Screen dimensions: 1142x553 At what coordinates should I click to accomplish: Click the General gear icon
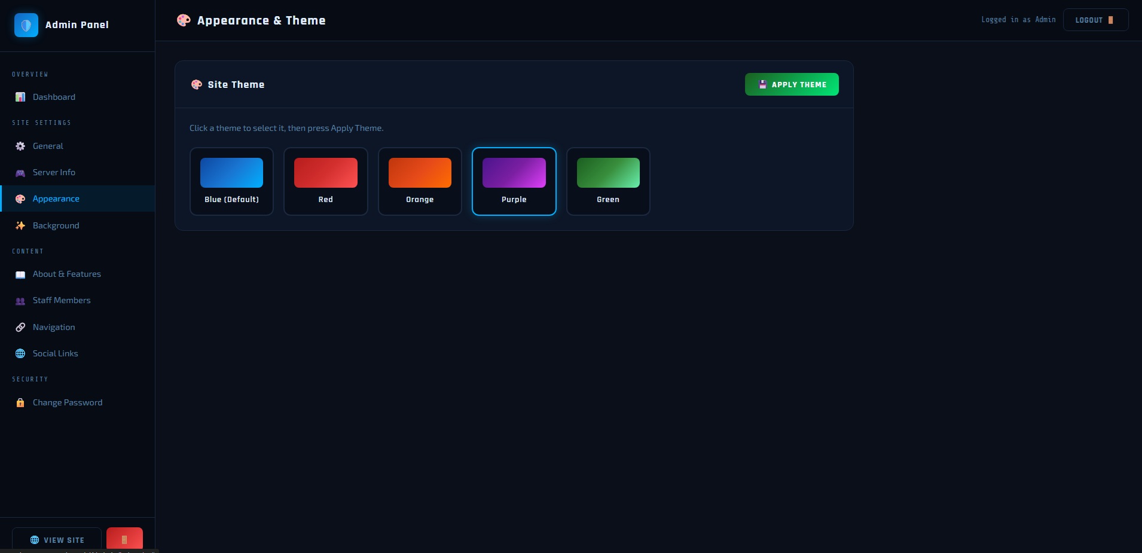pyautogui.click(x=20, y=146)
